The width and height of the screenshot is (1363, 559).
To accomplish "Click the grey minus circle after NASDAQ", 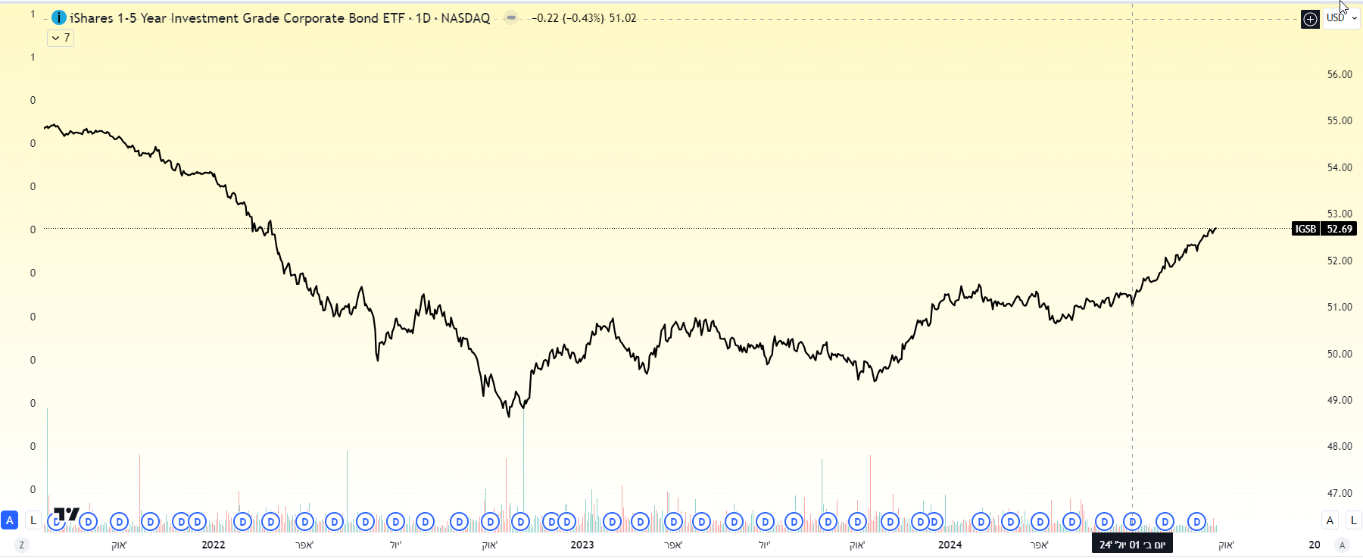I will (511, 17).
